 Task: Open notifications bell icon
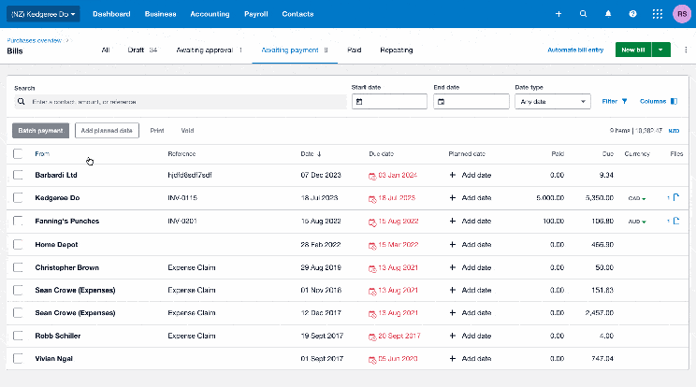608,14
